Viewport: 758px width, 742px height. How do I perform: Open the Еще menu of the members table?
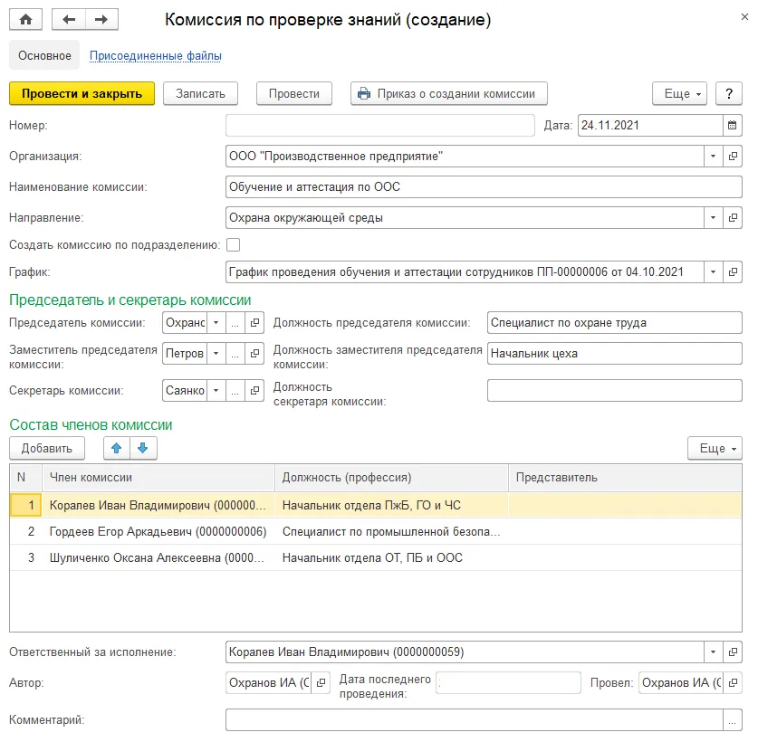pyautogui.click(x=715, y=448)
